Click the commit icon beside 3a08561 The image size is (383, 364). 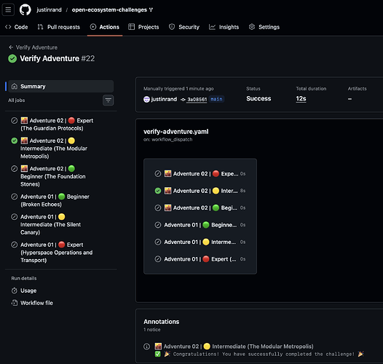(183, 100)
